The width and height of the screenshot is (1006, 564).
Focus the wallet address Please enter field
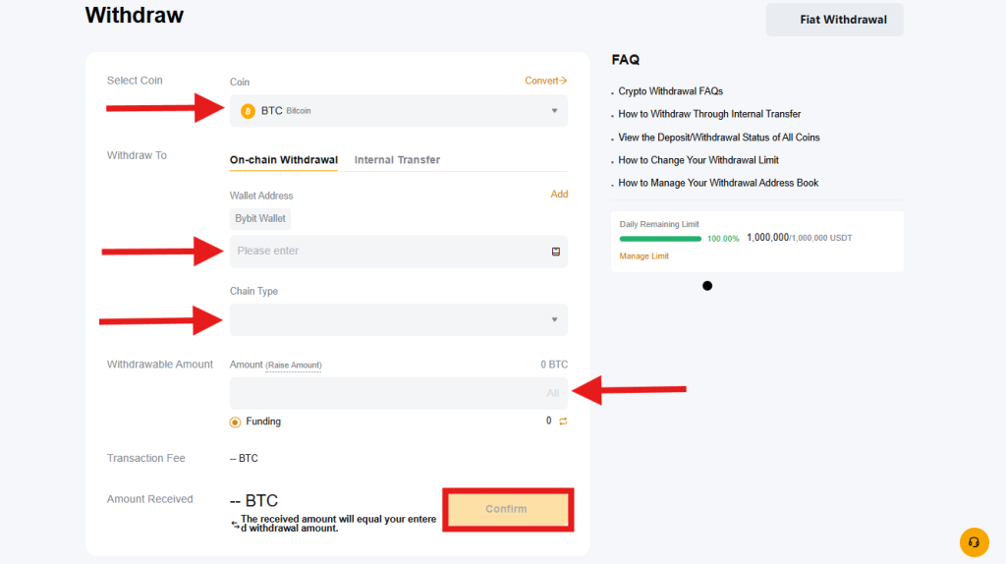point(399,252)
